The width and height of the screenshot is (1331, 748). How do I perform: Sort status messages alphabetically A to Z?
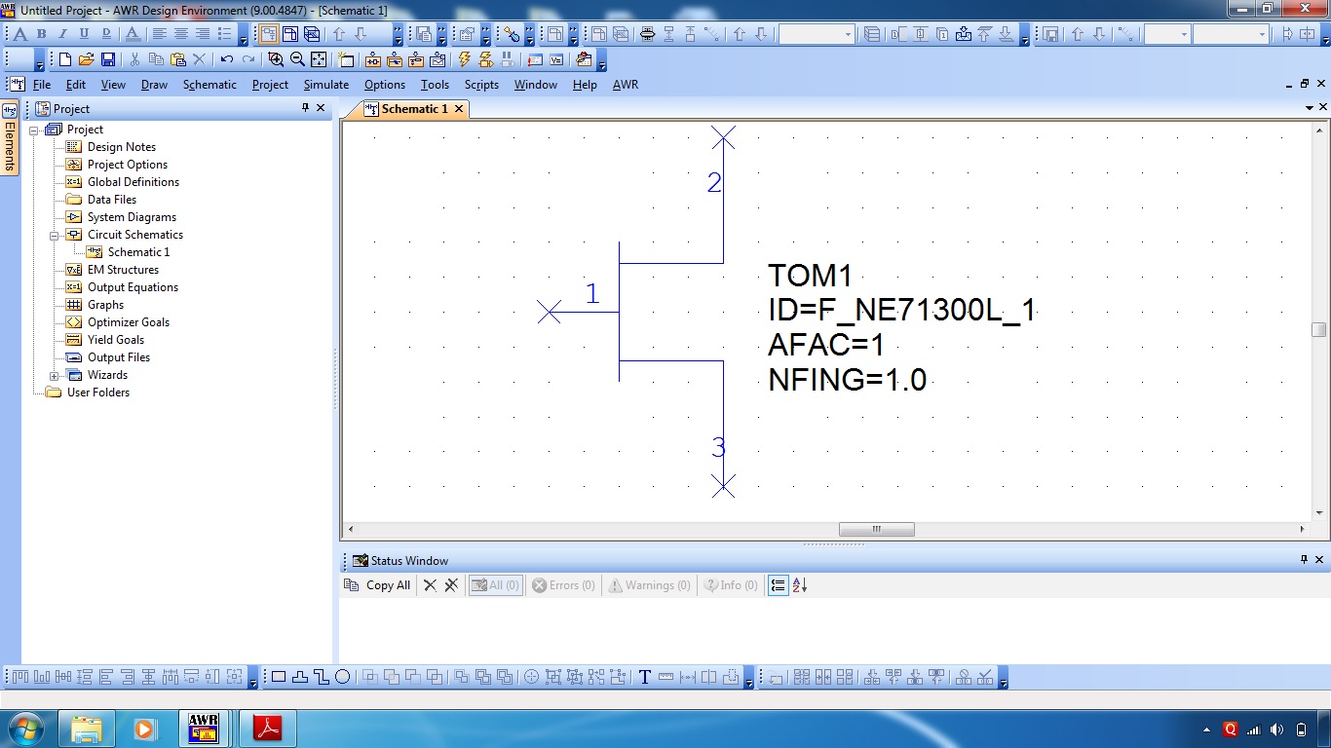click(x=800, y=585)
